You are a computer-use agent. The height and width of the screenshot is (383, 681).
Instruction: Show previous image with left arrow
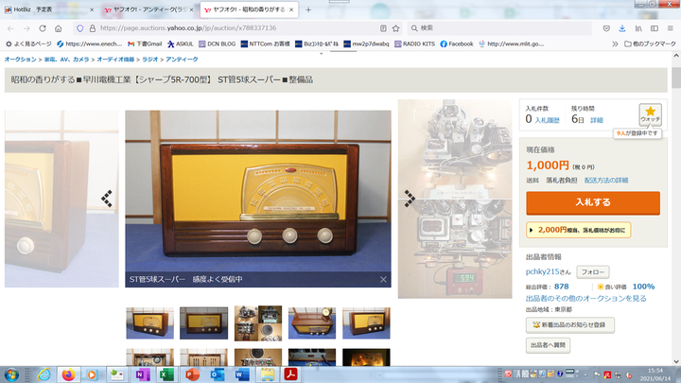pyautogui.click(x=107, y=199)
